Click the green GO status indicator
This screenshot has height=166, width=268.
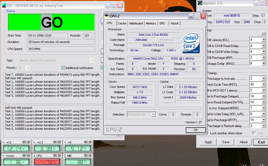tap(51, 22)
